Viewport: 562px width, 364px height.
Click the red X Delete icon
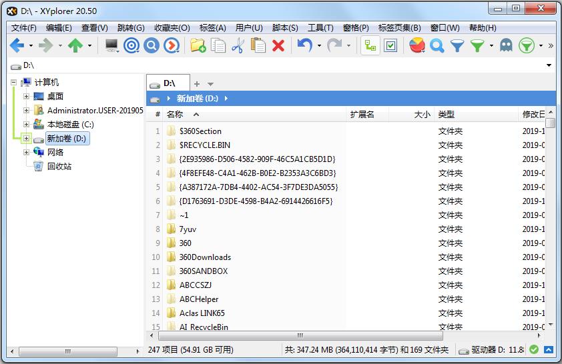(278, 46)
